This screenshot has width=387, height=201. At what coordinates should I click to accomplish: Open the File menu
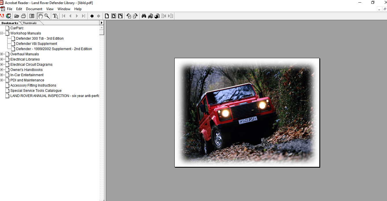[x=10, y=9]
